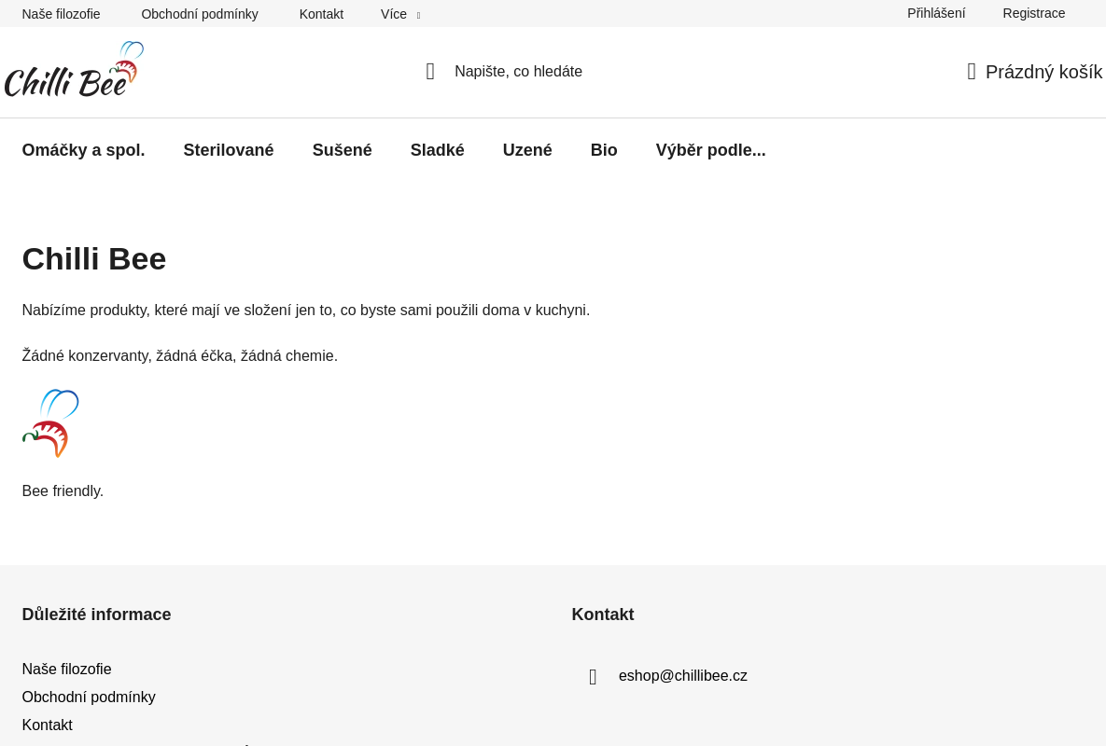Click Přihlášení to log in
Screen dimensions: 1120x746
coord(936,13)
